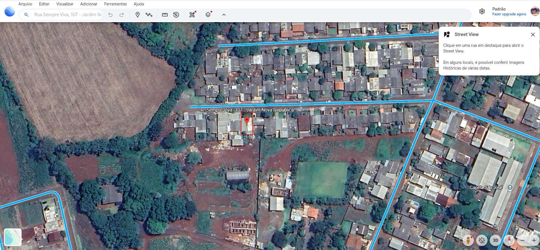Select the Measure distance ruler tool

[x=165, y=15]
